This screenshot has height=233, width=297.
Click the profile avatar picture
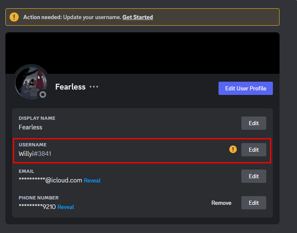pos(30,82)
